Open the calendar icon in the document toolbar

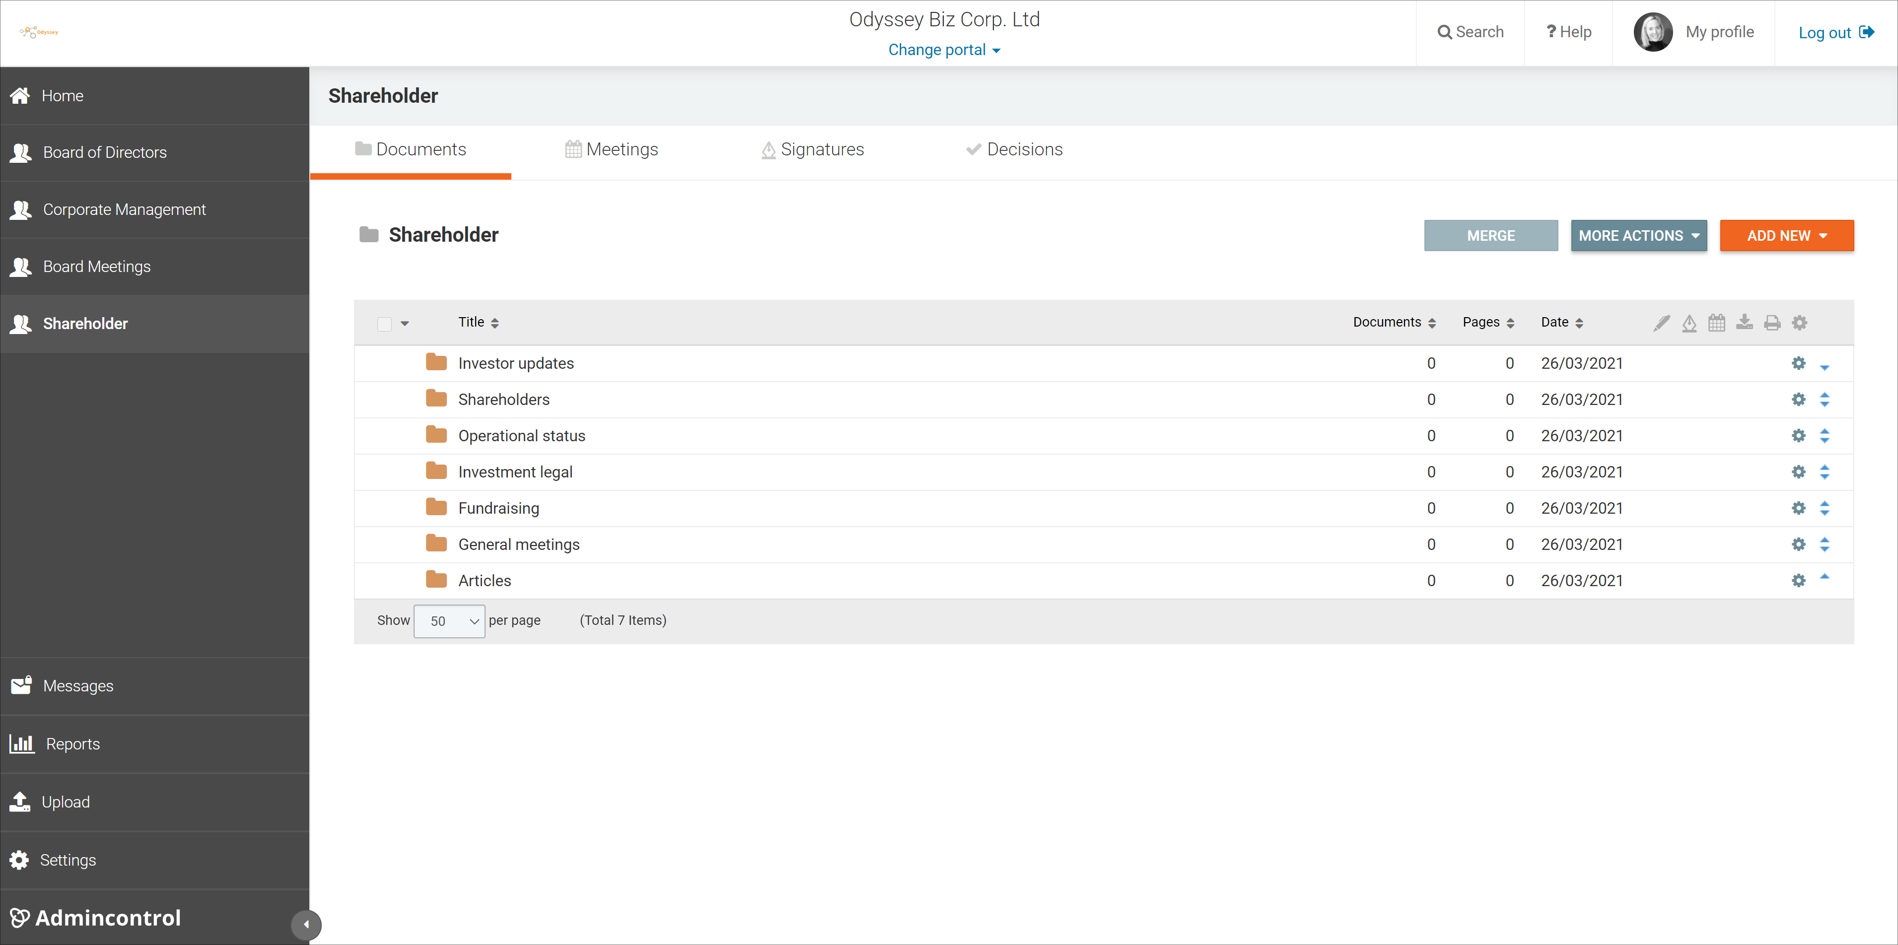pyautogui.click(x=1717, y=323)
